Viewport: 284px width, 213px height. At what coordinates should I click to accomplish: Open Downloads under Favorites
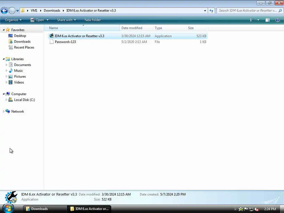(22, 42)
